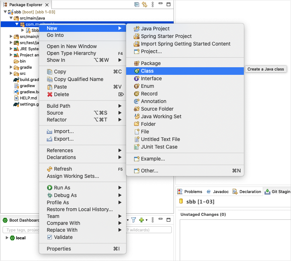Collapse src/main/java source folder
The width and height of the screenshot is (291, 261).
tap(11, 18)
